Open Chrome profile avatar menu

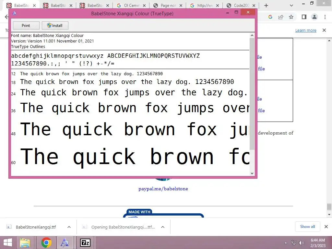314,17
